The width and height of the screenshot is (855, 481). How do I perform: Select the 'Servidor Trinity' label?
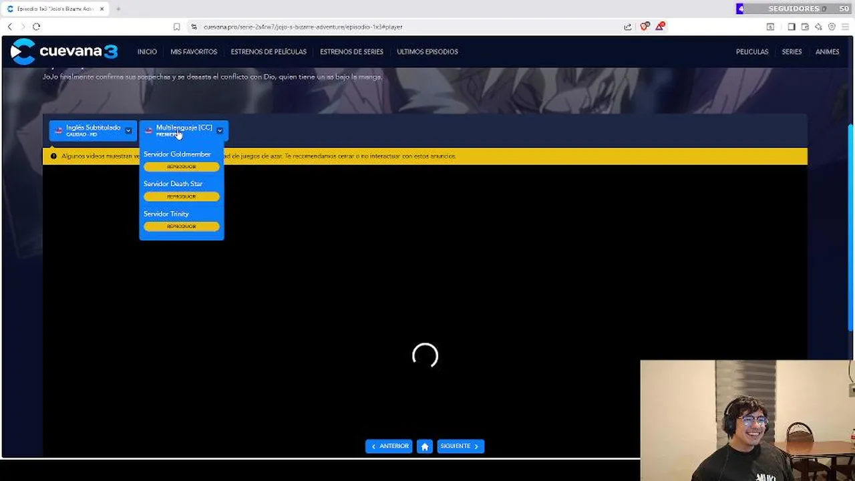click(x=166, y=214)
